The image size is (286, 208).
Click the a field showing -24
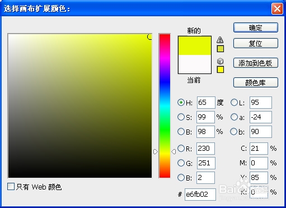coord(261,117)
